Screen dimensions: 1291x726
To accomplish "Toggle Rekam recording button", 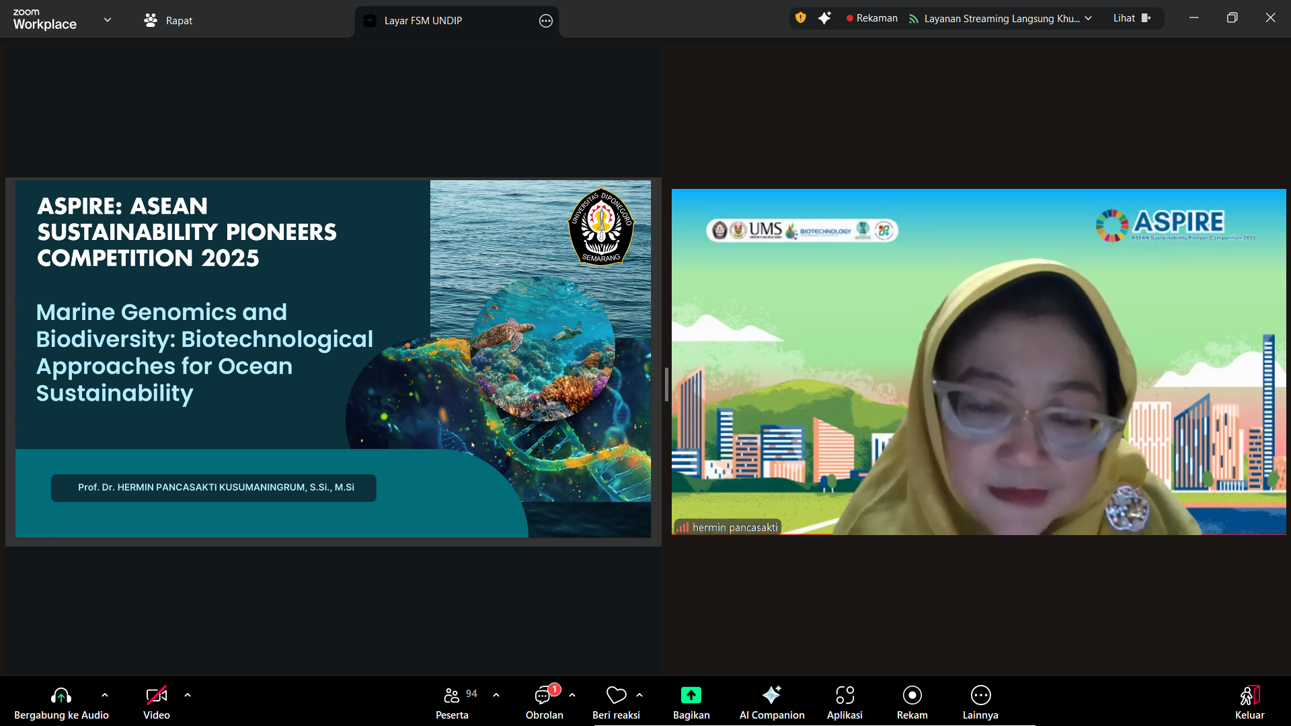I will tap(912, 695).
